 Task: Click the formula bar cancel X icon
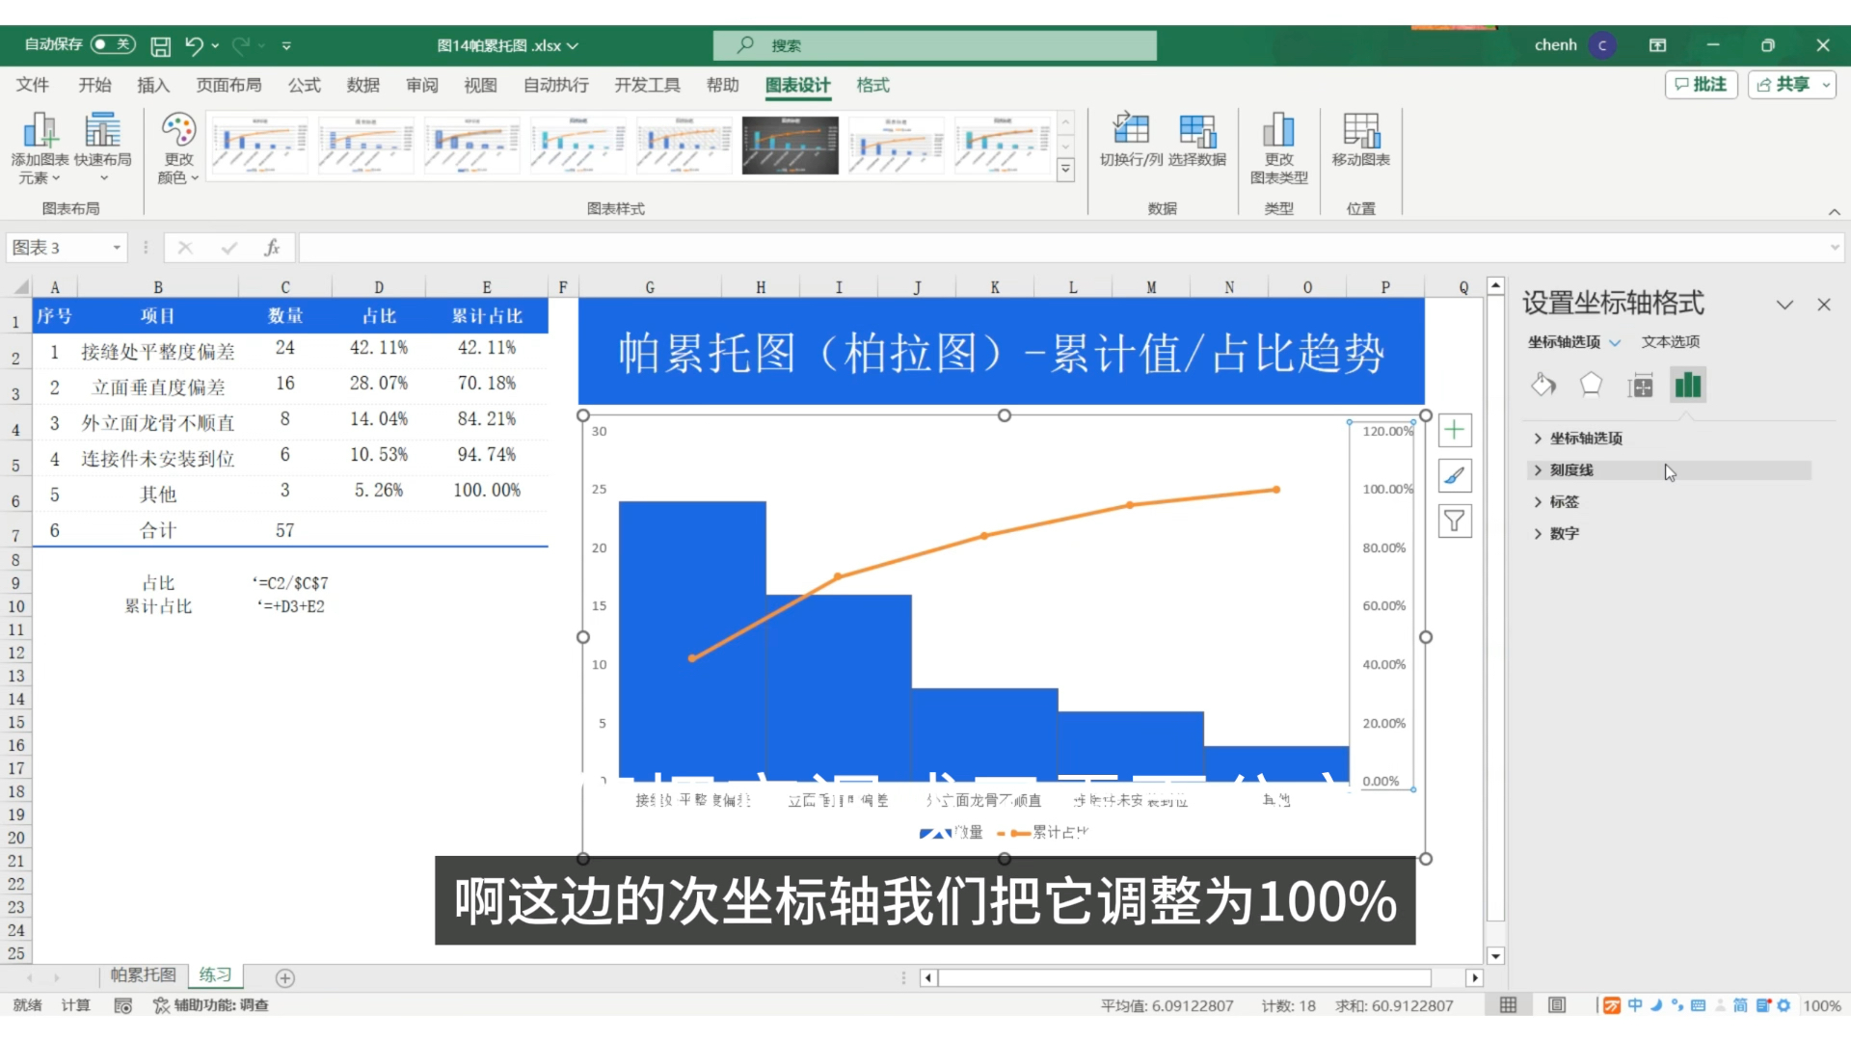coord(185,248)
